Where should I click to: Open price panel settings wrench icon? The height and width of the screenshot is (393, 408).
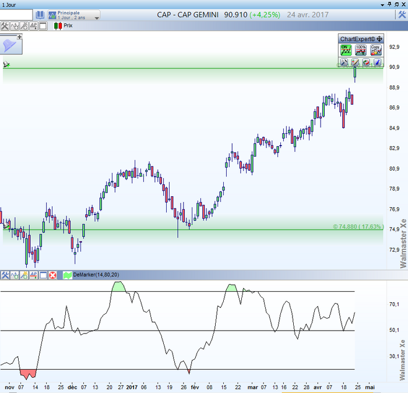(5, 26)
